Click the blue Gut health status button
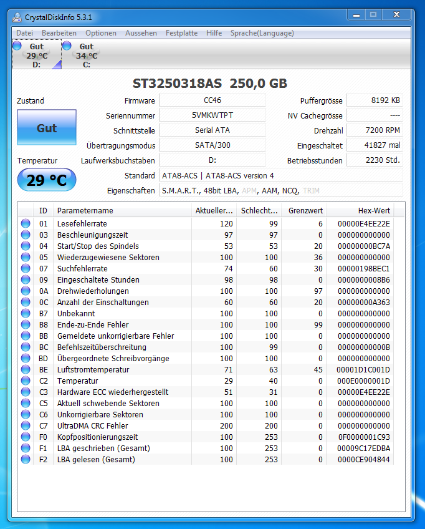 click(47, 127)
